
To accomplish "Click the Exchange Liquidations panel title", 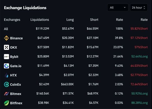I will coord(25,8).
